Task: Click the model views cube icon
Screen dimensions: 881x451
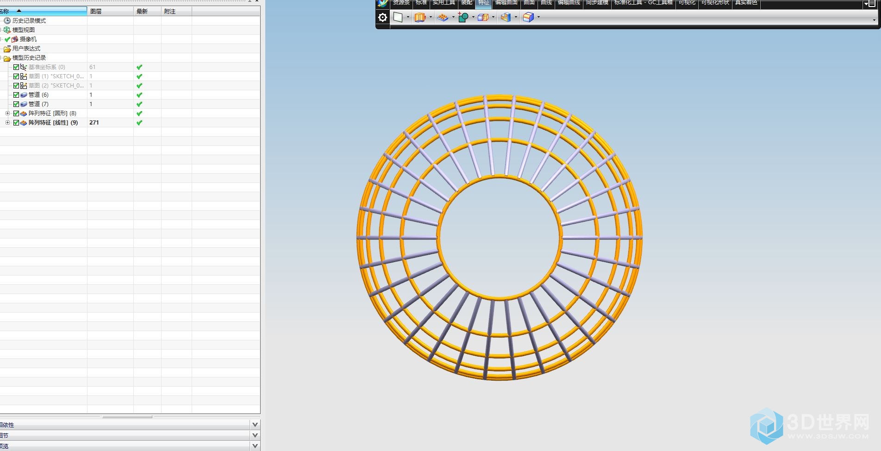Action: tap(7, 30)
